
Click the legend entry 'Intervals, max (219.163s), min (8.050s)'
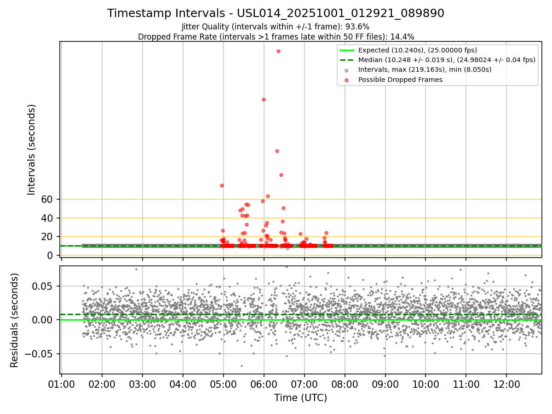pos(425,69)
